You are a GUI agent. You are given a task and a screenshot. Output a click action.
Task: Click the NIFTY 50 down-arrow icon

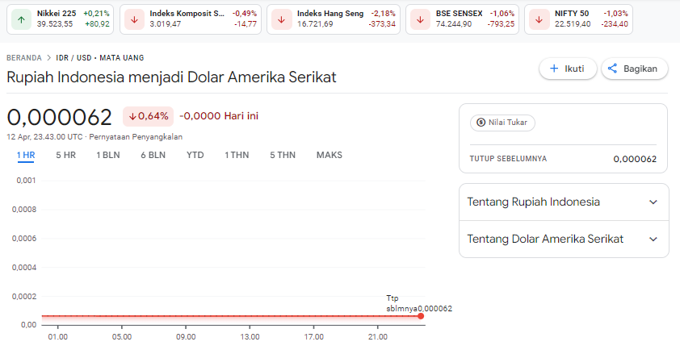538,19
